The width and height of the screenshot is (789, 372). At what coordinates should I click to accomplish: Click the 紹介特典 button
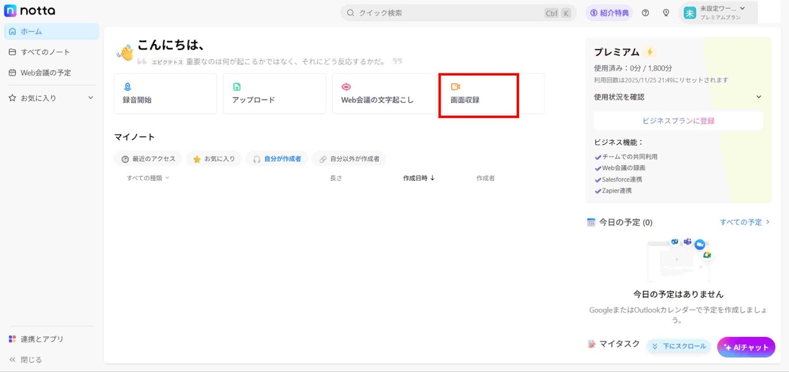tap(610, 13)
